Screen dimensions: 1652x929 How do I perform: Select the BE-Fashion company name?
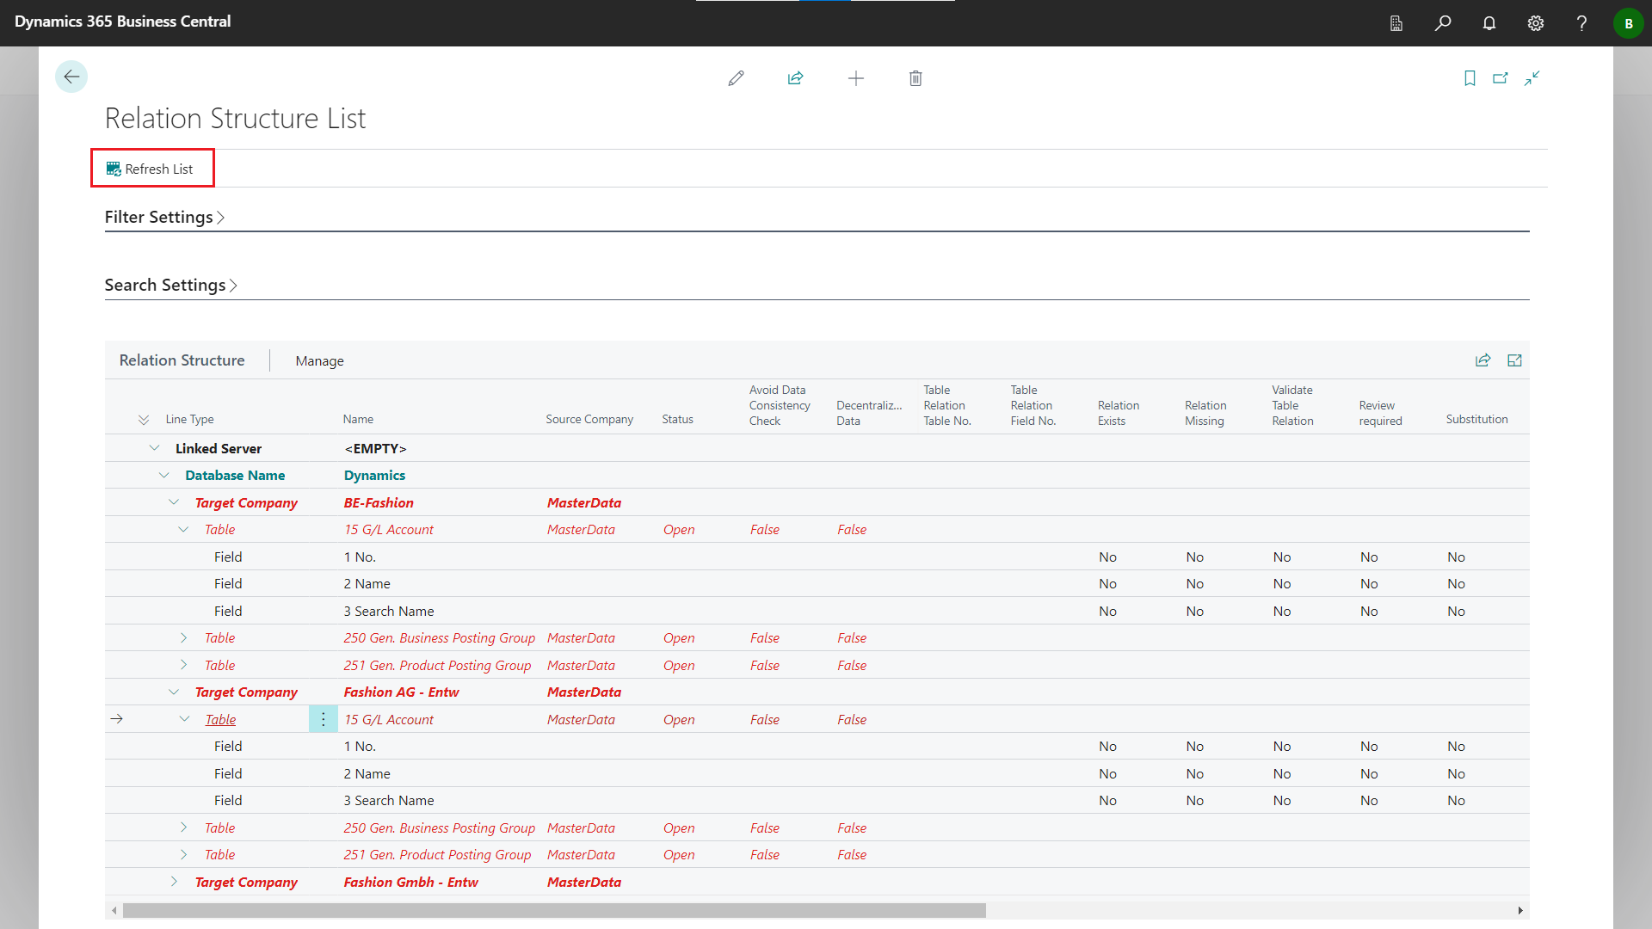[x=379, y=502]
